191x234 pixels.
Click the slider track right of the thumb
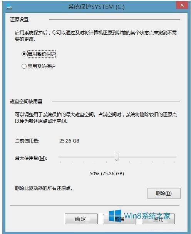coord(148,156)
